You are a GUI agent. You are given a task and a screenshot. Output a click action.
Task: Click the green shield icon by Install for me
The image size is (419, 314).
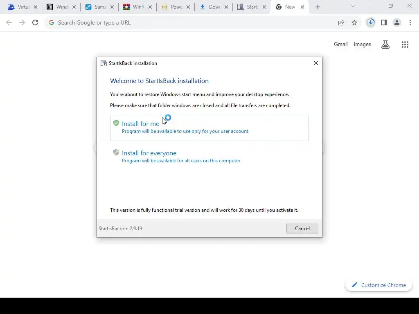pos(116,123)
